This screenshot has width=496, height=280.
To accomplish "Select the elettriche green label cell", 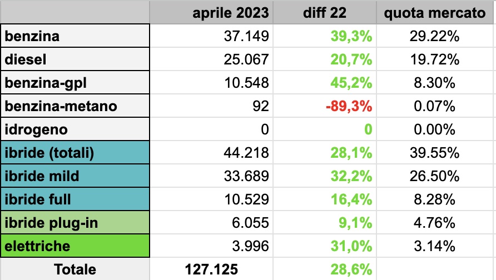I will 75,246.
